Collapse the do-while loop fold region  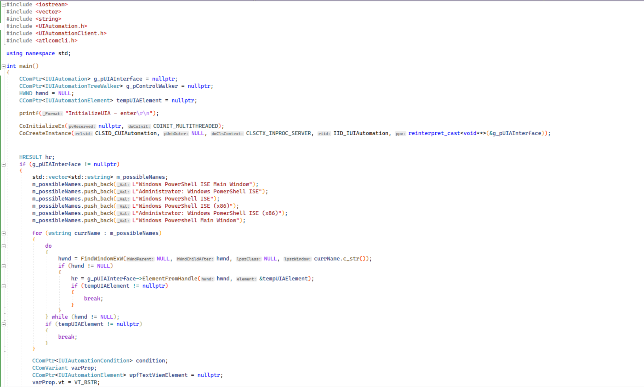pos(3,246)
